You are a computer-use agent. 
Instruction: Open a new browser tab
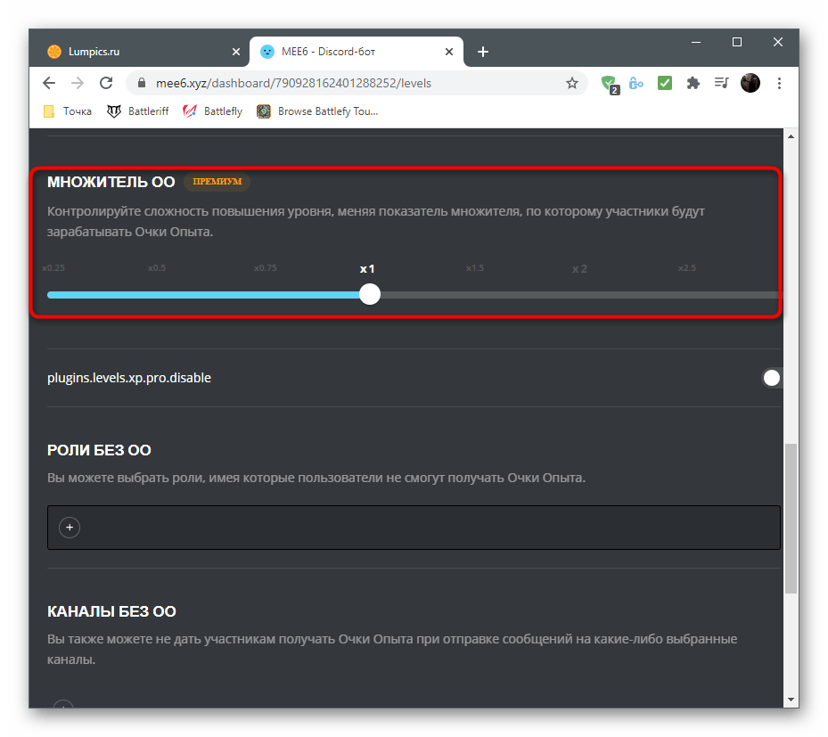[x=483, y=52]
